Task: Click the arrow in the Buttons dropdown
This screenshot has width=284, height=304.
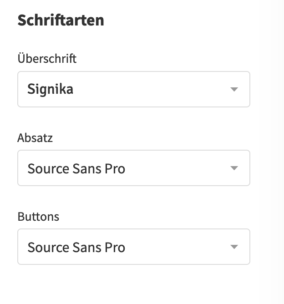Action: [x=234, y=247]
